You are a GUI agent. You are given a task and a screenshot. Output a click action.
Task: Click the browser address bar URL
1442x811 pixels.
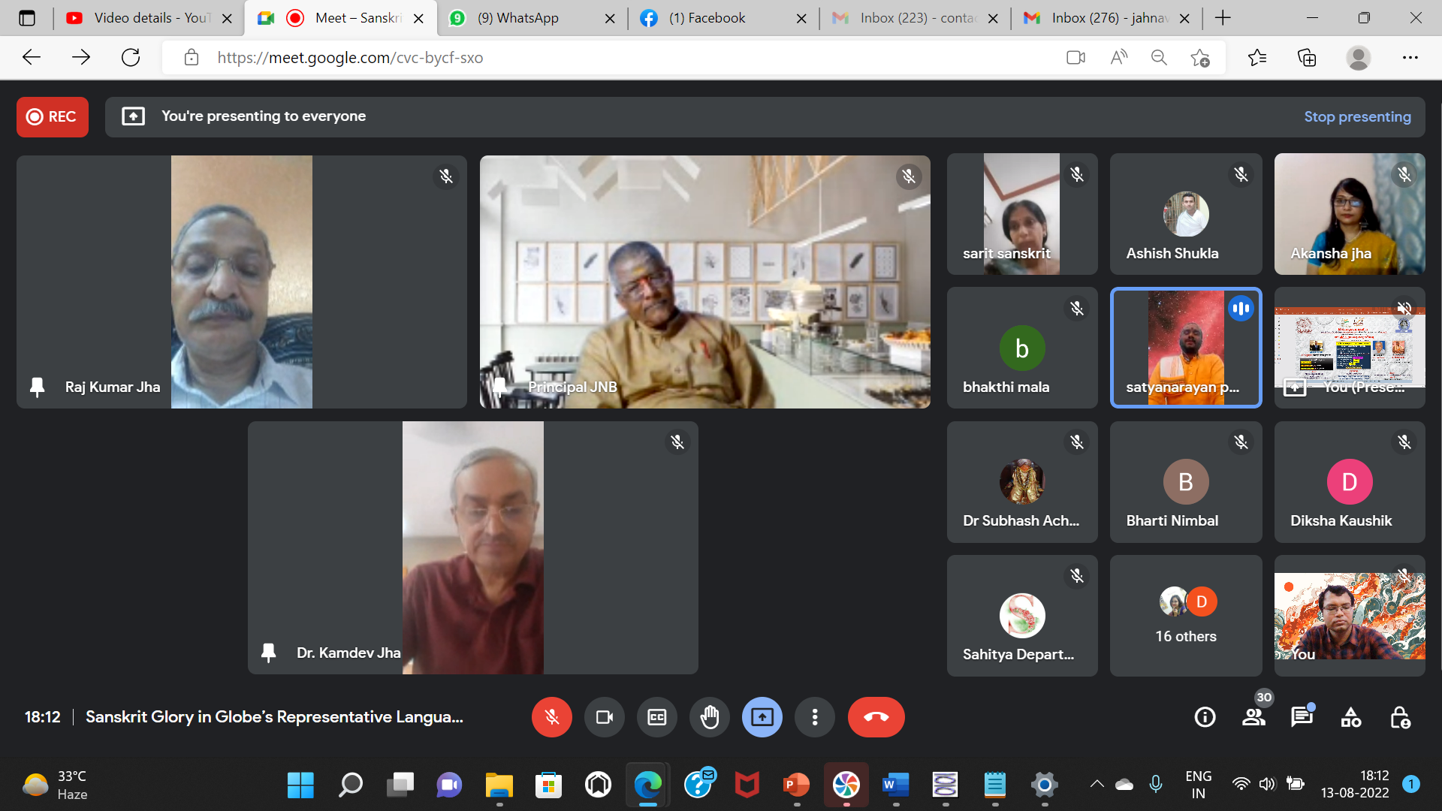[x=350, y=58]
